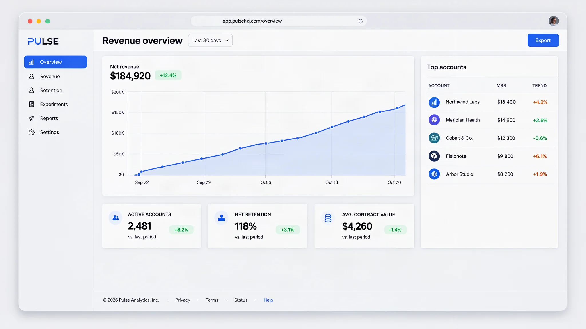Click the app.pulsehq.com/overview address bar
Viewport: 586px width, 329px height.
pos(279,21)
